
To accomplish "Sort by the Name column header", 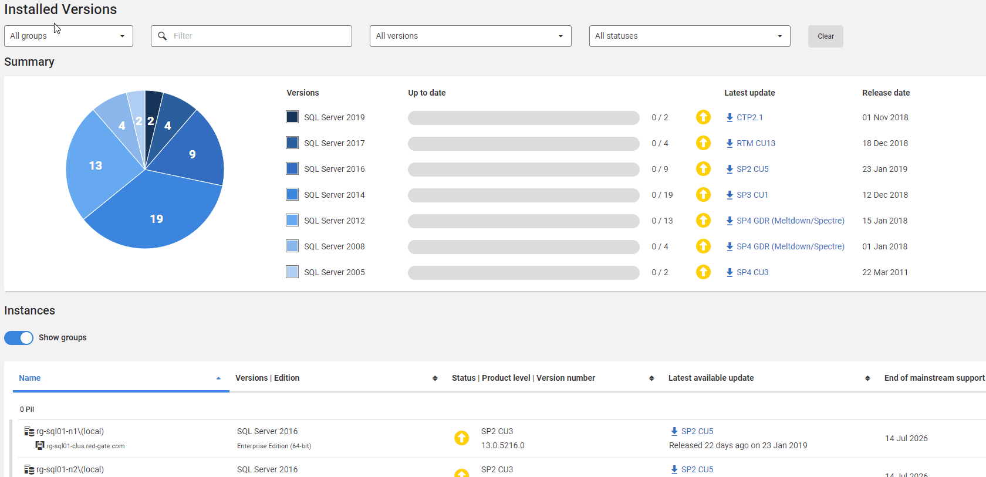I will coord(29,378).
